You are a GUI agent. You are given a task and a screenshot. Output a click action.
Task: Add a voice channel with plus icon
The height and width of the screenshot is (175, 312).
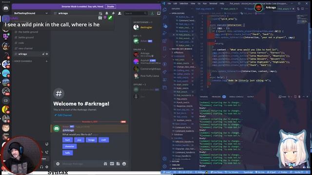(x=47, y=61)
